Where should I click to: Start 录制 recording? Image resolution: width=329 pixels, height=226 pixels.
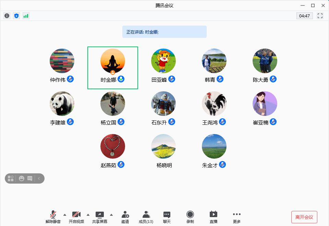pos(190,217)
